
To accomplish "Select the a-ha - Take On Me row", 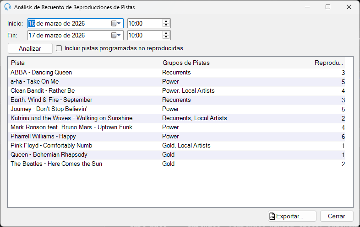I will (x=176, y=82).
